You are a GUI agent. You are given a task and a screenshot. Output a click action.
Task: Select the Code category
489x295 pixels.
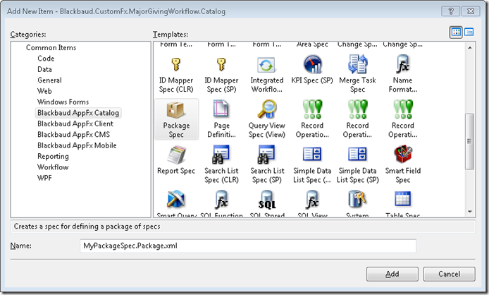pos(46,59)
